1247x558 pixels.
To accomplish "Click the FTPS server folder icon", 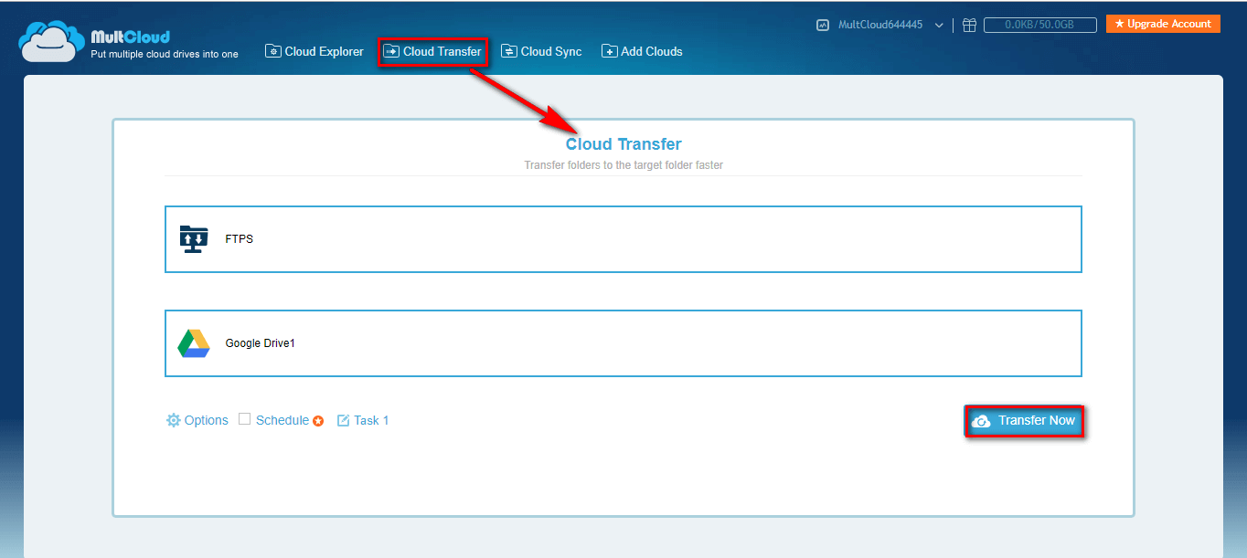I will click(x=193, y=239).
